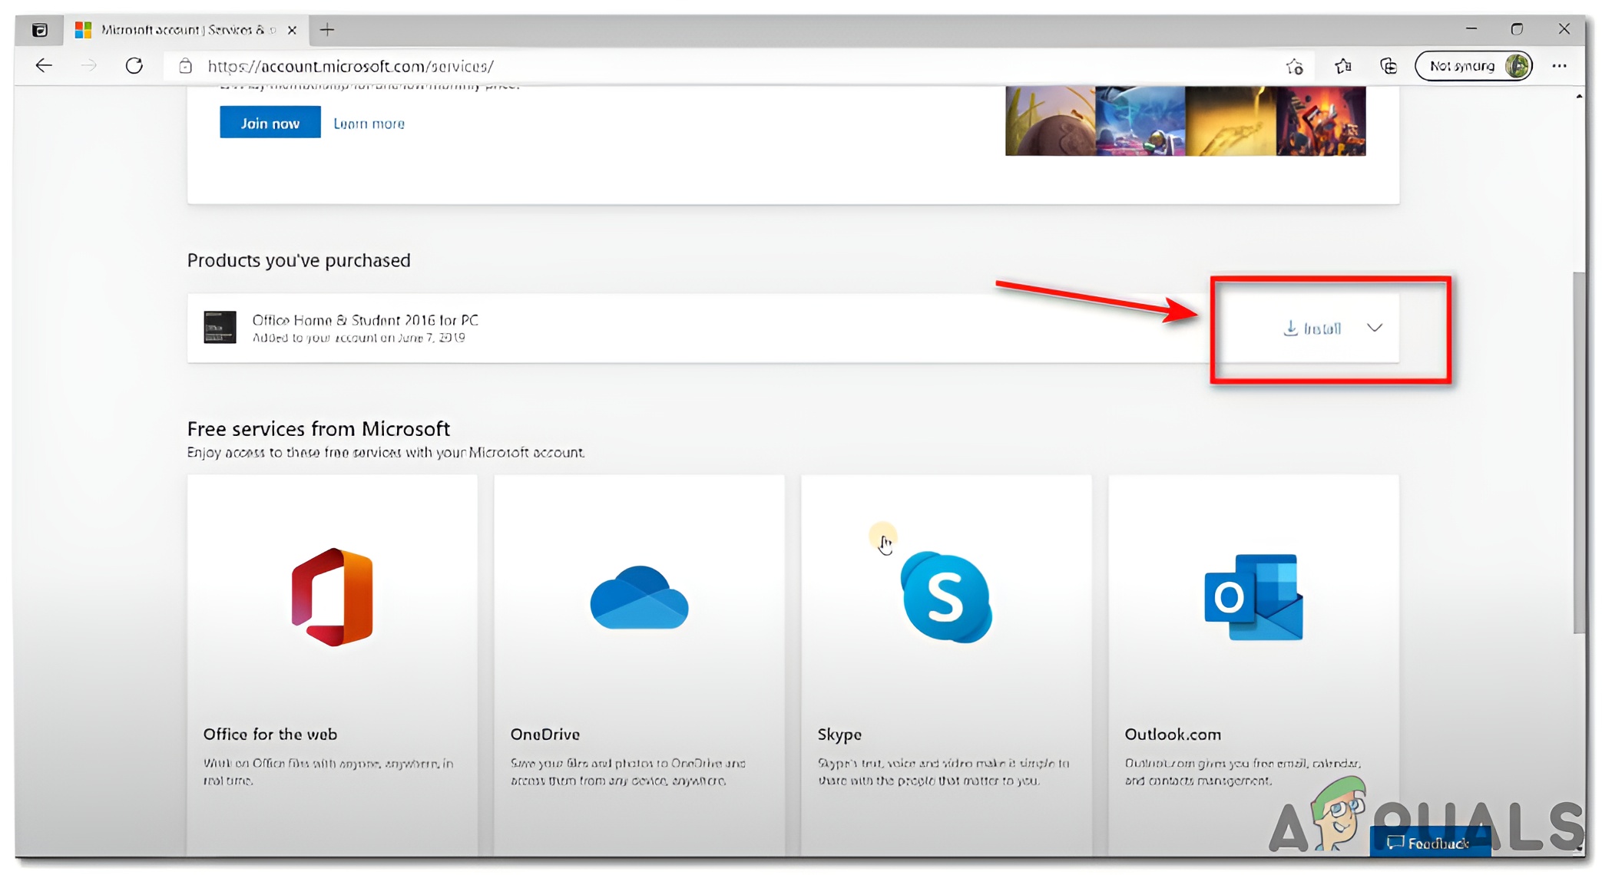The image size is (1602, 875).
Task: Open the Learn more link
Action: pyautogui.click(x=369, y=124)
